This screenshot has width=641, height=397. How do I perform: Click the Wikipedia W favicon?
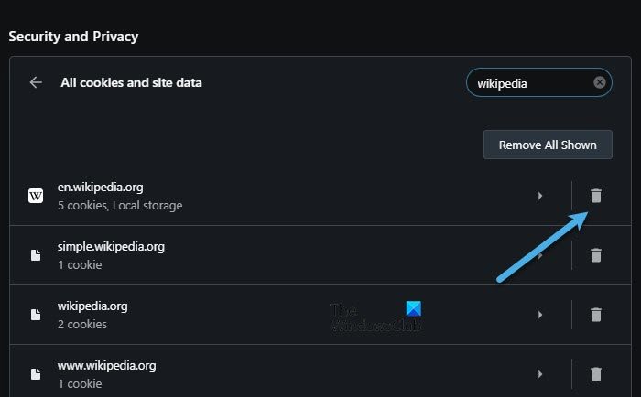pyautogui.click(x=36, y=196)
